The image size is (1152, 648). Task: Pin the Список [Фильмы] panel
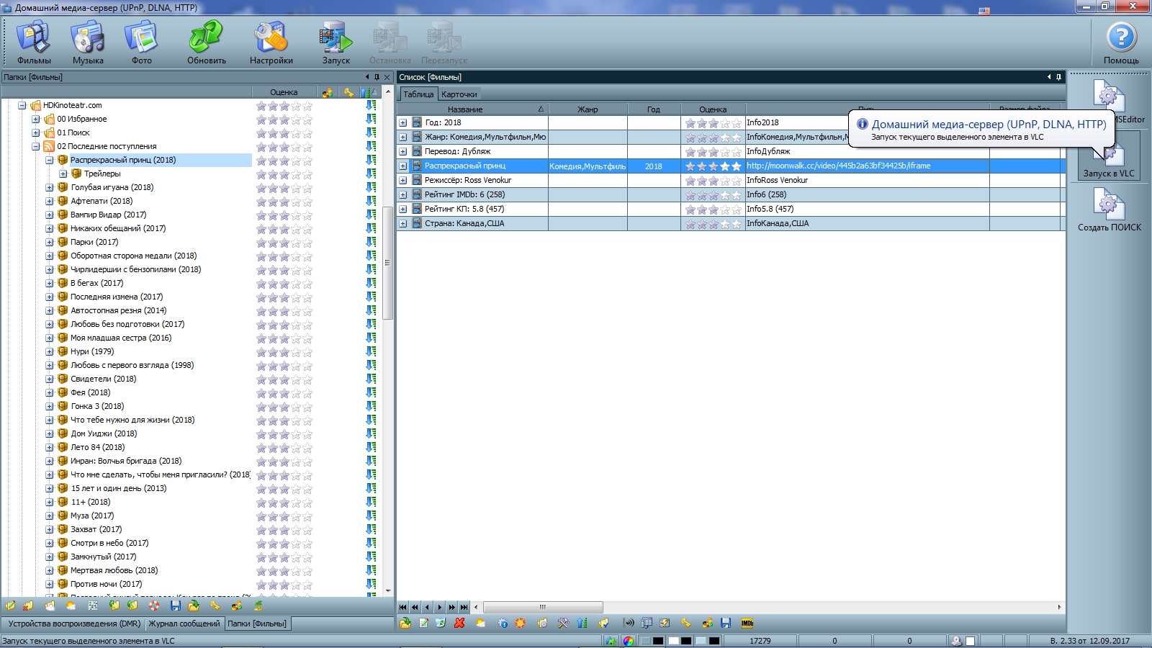coord(1058,77)
